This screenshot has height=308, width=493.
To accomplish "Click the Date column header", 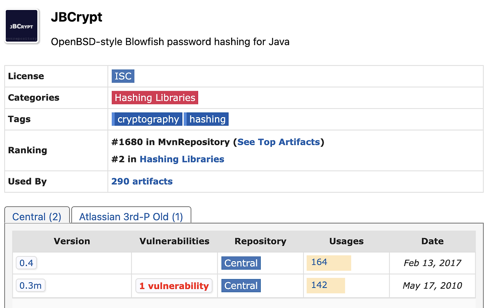I will tap(432, 241).
